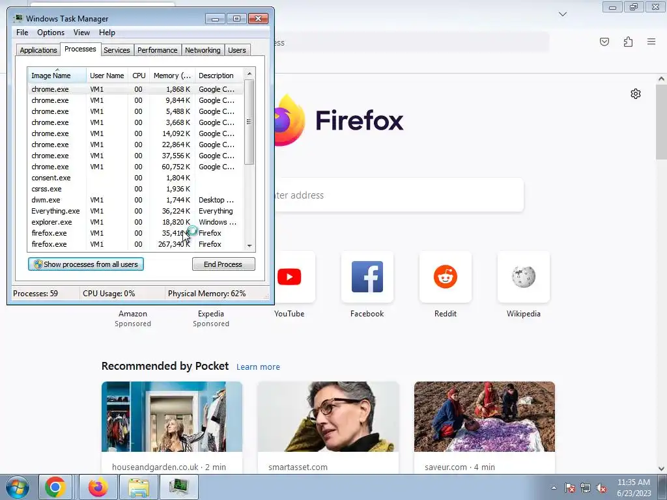The image size is (667, 500).
Task: Follow the Pocket Learn more link
Action: coord(258,367)
